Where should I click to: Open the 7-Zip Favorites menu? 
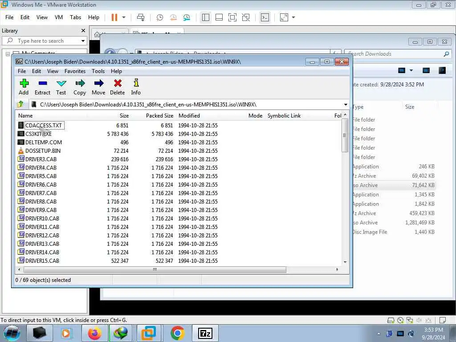75,71
